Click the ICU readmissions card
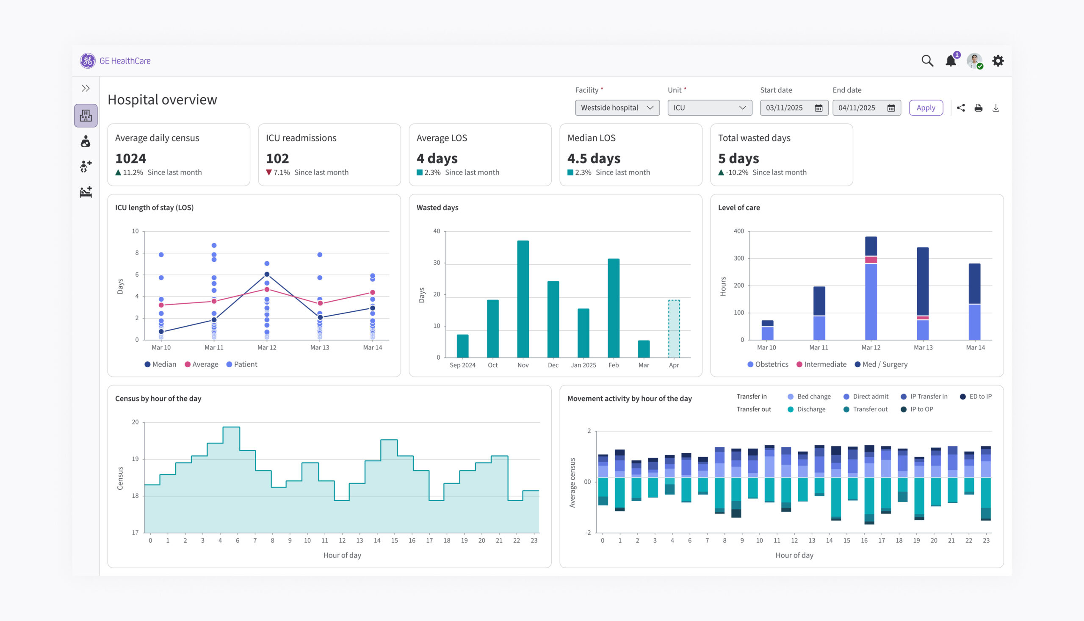 click(329, 155)
